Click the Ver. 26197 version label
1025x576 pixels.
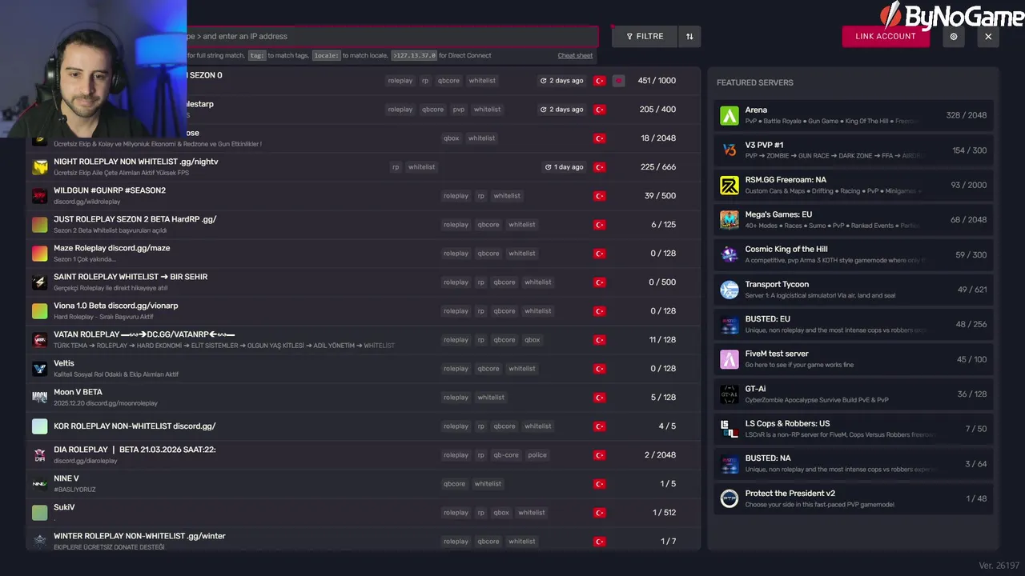coord(999,566)
